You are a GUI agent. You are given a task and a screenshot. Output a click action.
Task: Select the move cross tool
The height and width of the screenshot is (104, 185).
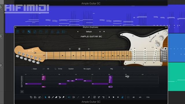coord(49,97)
